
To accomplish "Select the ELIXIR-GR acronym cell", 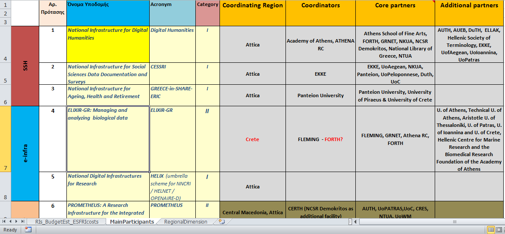I will (173, 139).
